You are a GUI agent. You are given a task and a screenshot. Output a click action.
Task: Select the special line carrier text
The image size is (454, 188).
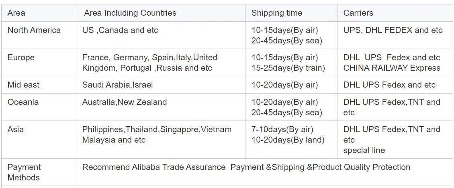[x=364, y=150]
